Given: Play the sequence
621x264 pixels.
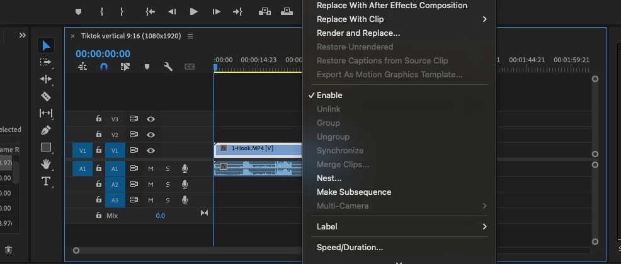Looking at the screenshot, I should [193, 12].
